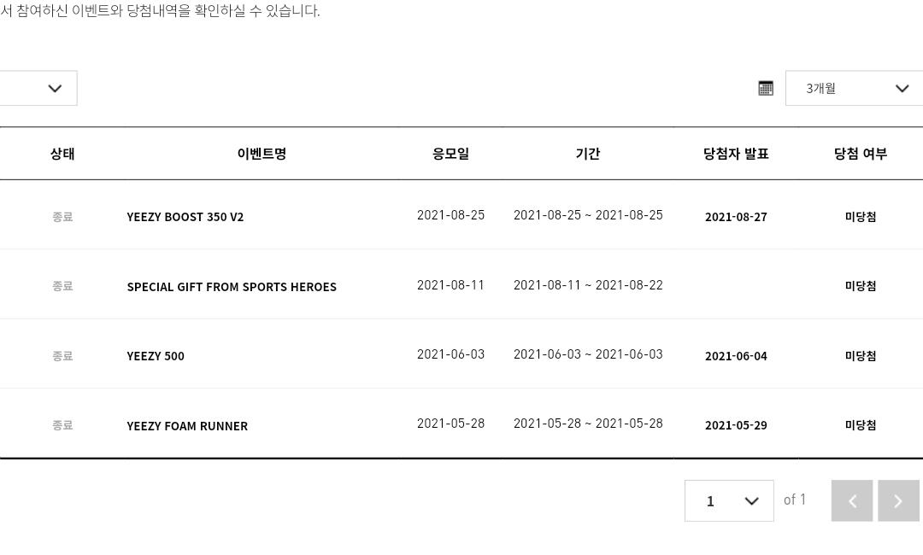Image resolution: width=923 pixels, height=555 pixels.
Task: Click 종료 status of YEEZY FOAM RUNNER
Action: tap(62, 425)
